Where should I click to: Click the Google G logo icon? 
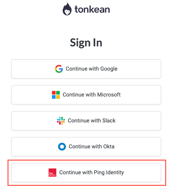pyautogui.click(x=59, y=69)
